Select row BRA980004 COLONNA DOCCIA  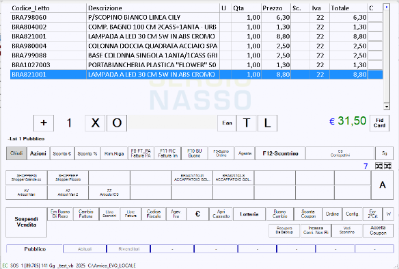coord(197,46)
